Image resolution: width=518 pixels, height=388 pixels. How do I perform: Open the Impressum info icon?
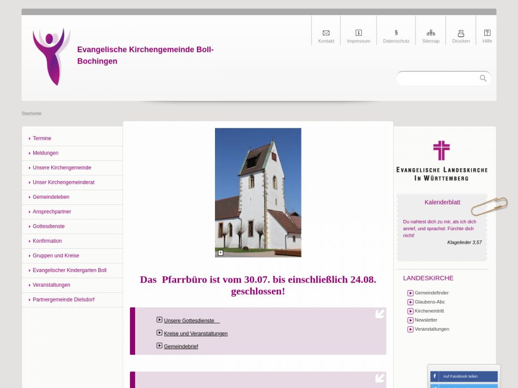point(358,33)
